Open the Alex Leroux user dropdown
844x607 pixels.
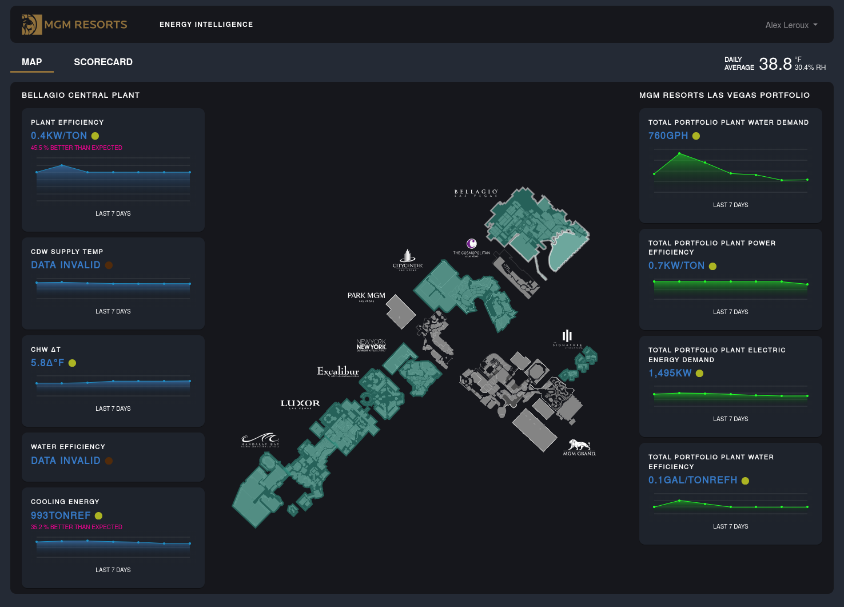791,25
